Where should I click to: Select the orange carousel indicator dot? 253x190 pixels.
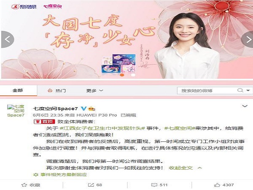pyautogui.click(x=122, y=75)
